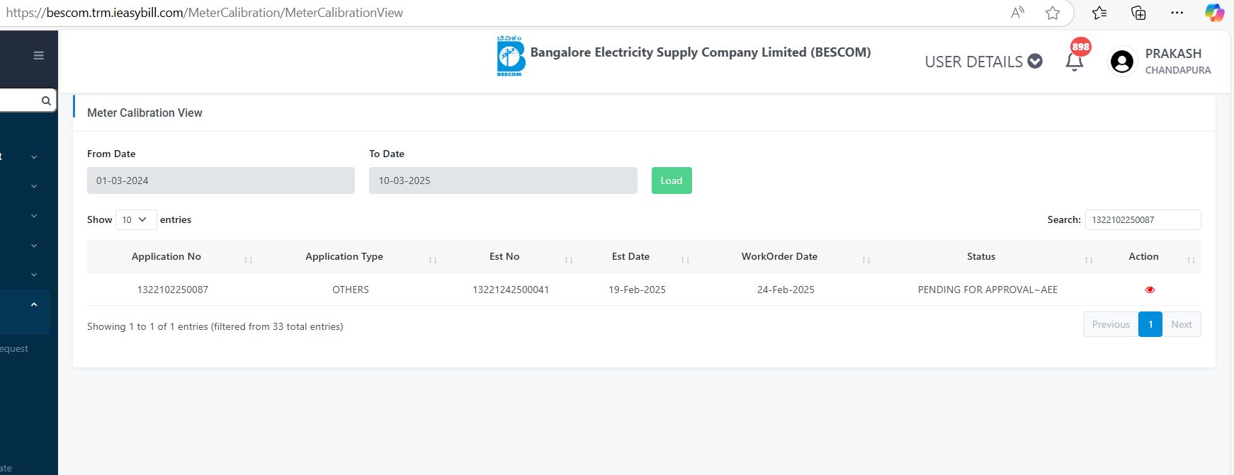
Task: Expand third sidebar menu chevron
Action: click(x=34, y=216)
